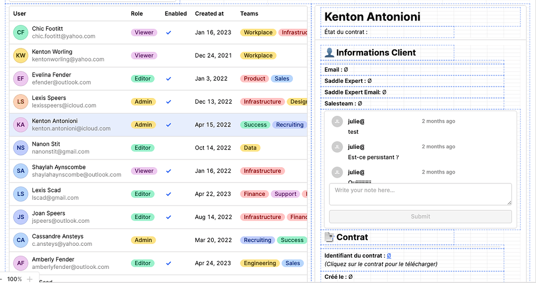Click Infrastructure tag in Shaylah Aynscombe's row
The width and height of the screenshot is (536, 283).
click(x=262, y=171)
